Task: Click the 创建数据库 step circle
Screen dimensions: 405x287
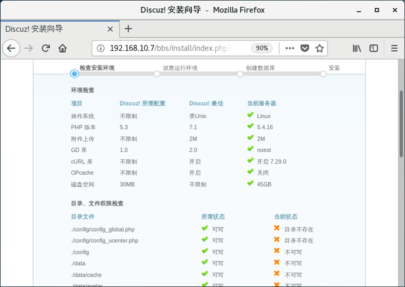Action: click(240, 74)
